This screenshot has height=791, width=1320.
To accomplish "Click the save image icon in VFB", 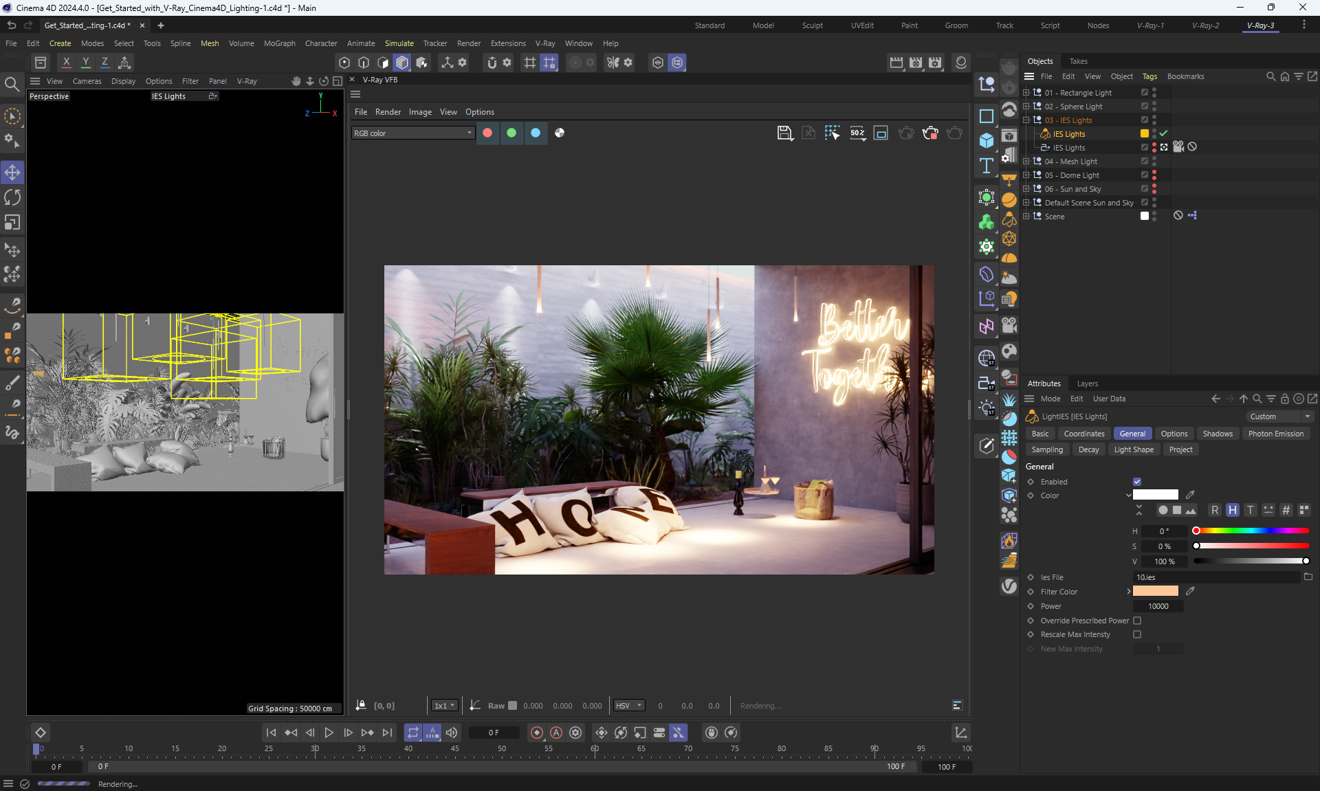I will (x=784, y=133).
